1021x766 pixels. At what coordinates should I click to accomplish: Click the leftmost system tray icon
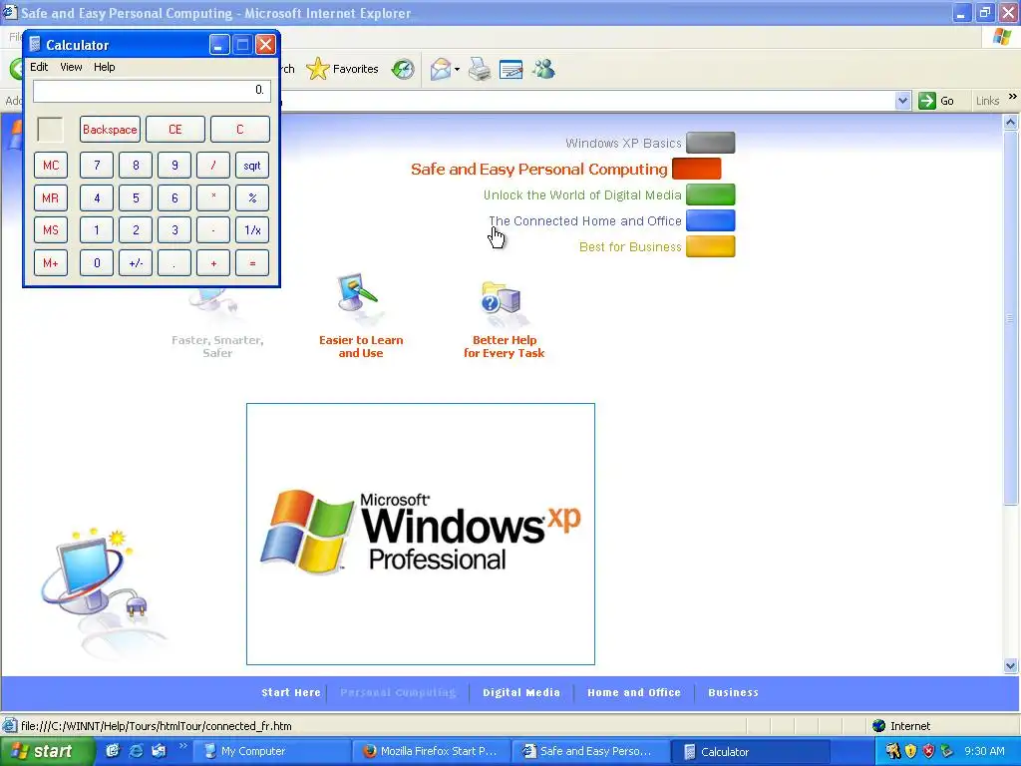[x=892, y=751]
